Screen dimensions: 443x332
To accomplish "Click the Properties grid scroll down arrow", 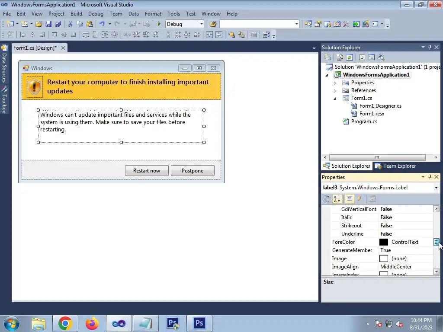I will [x=436, y=271].
